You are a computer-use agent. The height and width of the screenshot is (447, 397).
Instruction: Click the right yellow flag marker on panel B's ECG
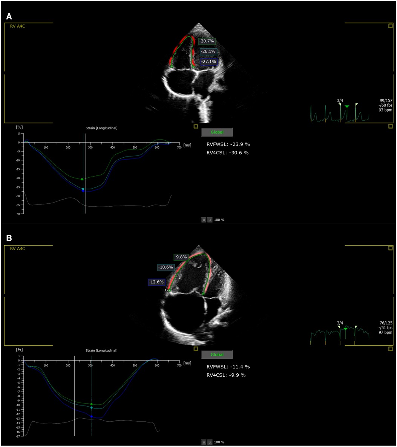pos(356,327)
